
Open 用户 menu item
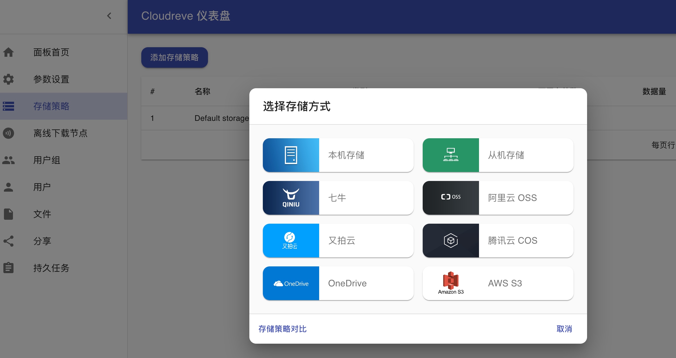coord(64,187)
